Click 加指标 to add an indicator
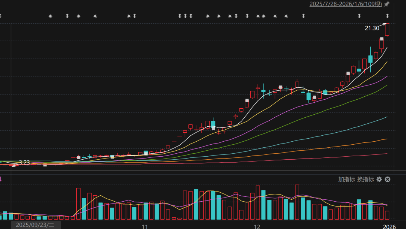 pos(346,180)
